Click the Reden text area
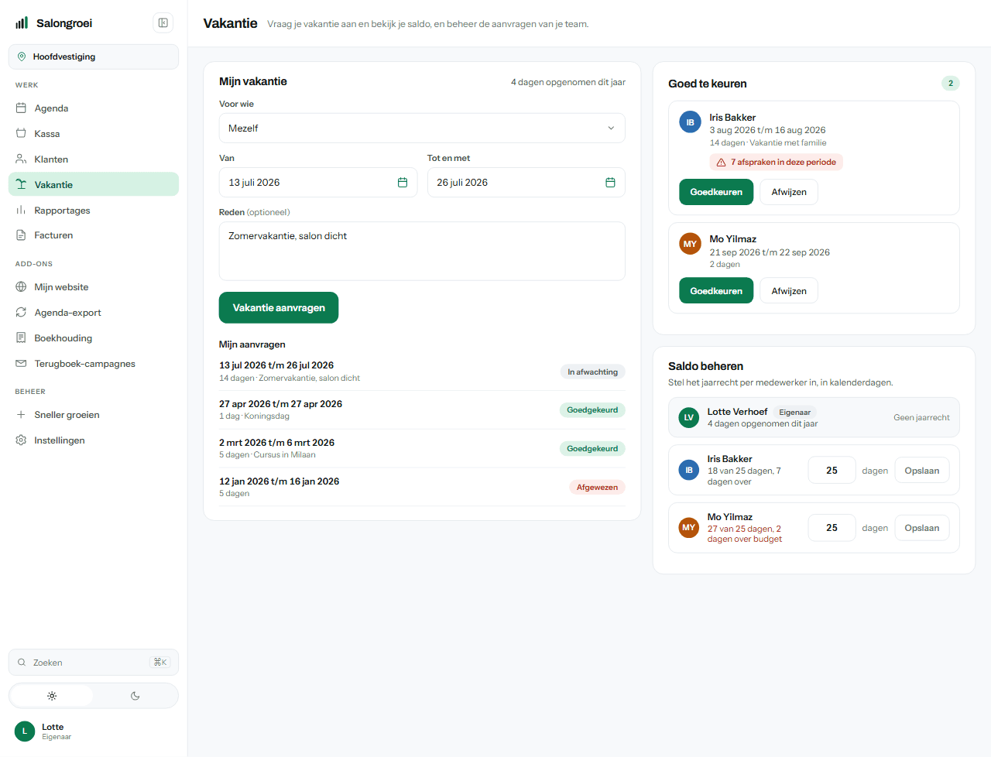The image size is (991, 757). pyautogui.click(x=422, y=252)
